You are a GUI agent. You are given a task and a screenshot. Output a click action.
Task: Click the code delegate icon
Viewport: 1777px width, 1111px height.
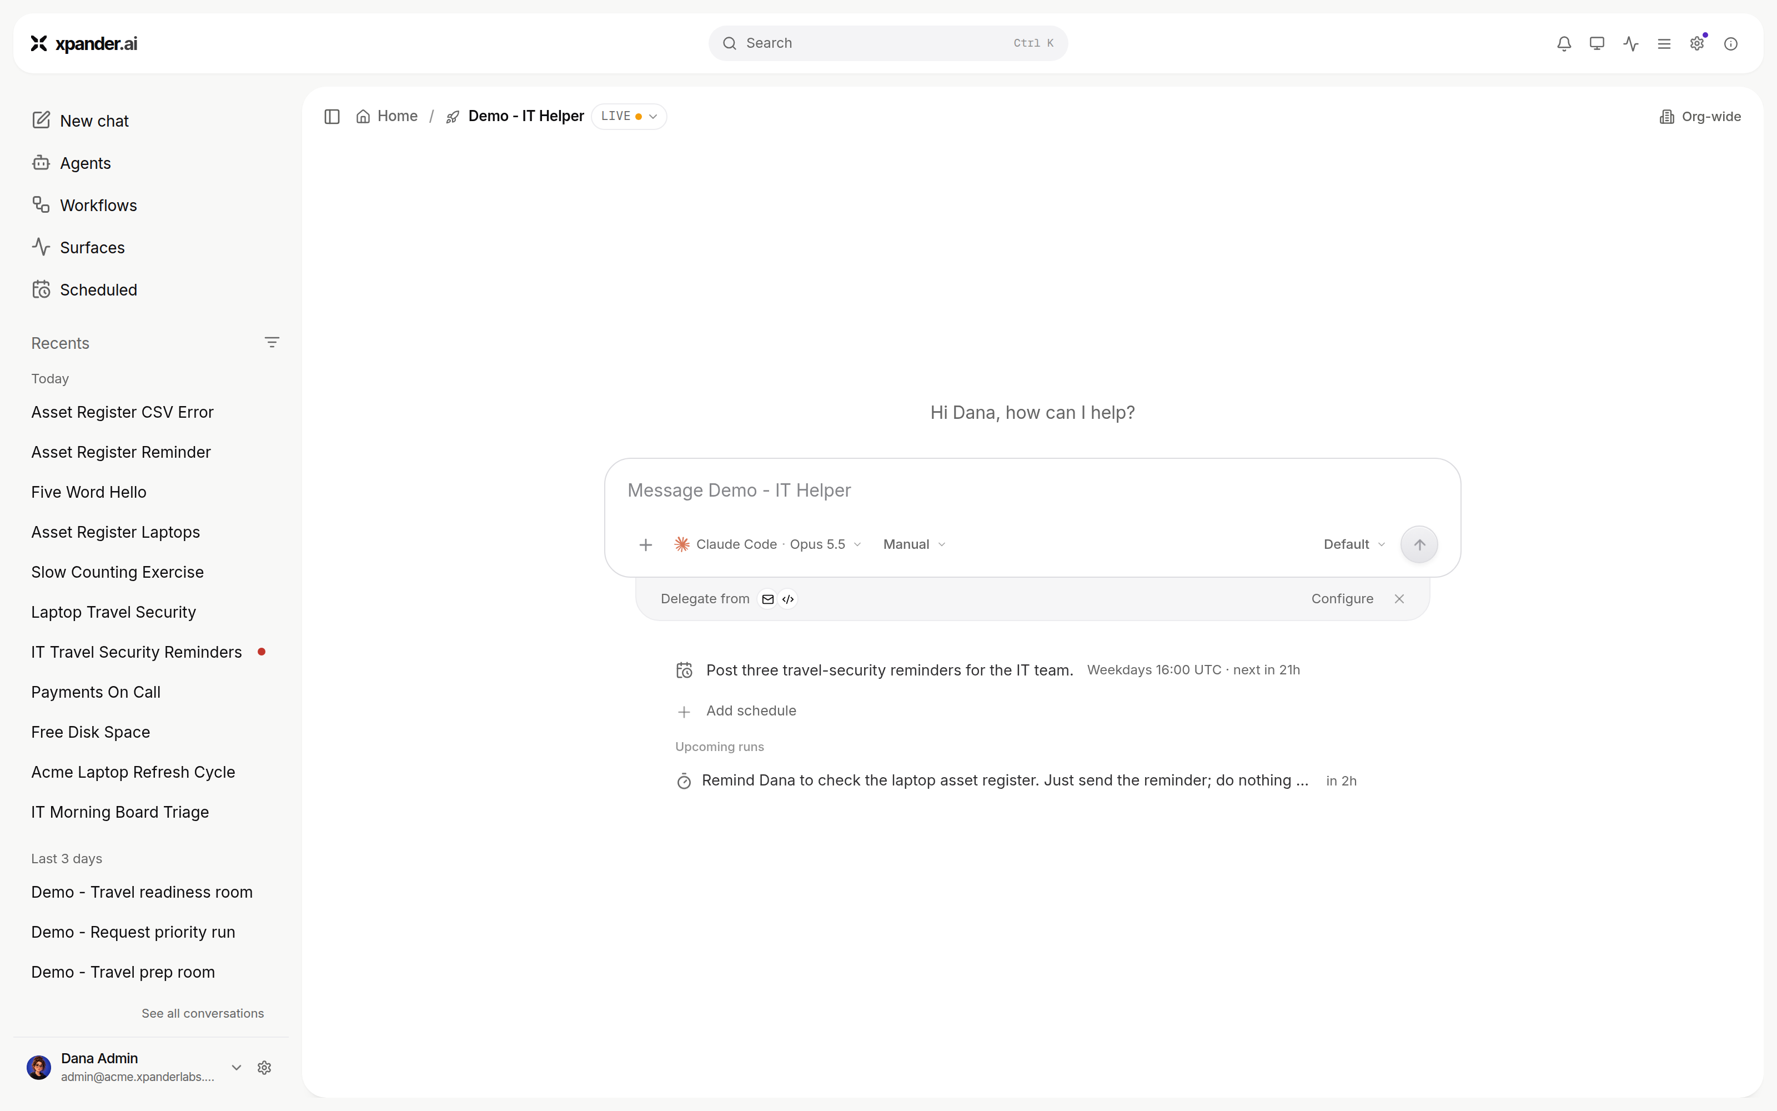pyautogui.click(x=788, y=599)
